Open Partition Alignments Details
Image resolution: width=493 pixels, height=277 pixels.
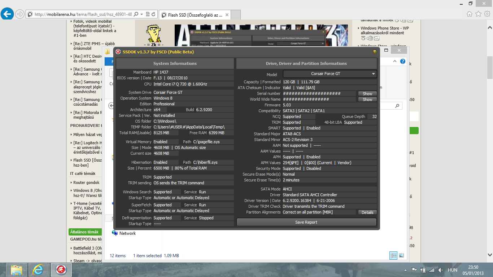click(367, 212)
